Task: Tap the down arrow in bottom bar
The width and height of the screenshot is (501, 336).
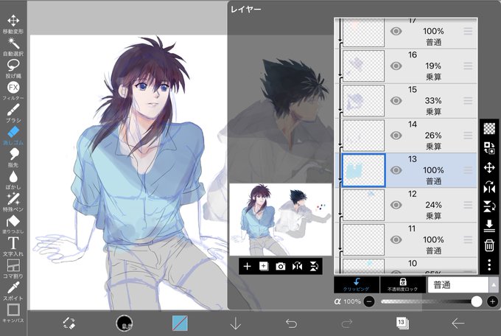Action: point(236,323)
